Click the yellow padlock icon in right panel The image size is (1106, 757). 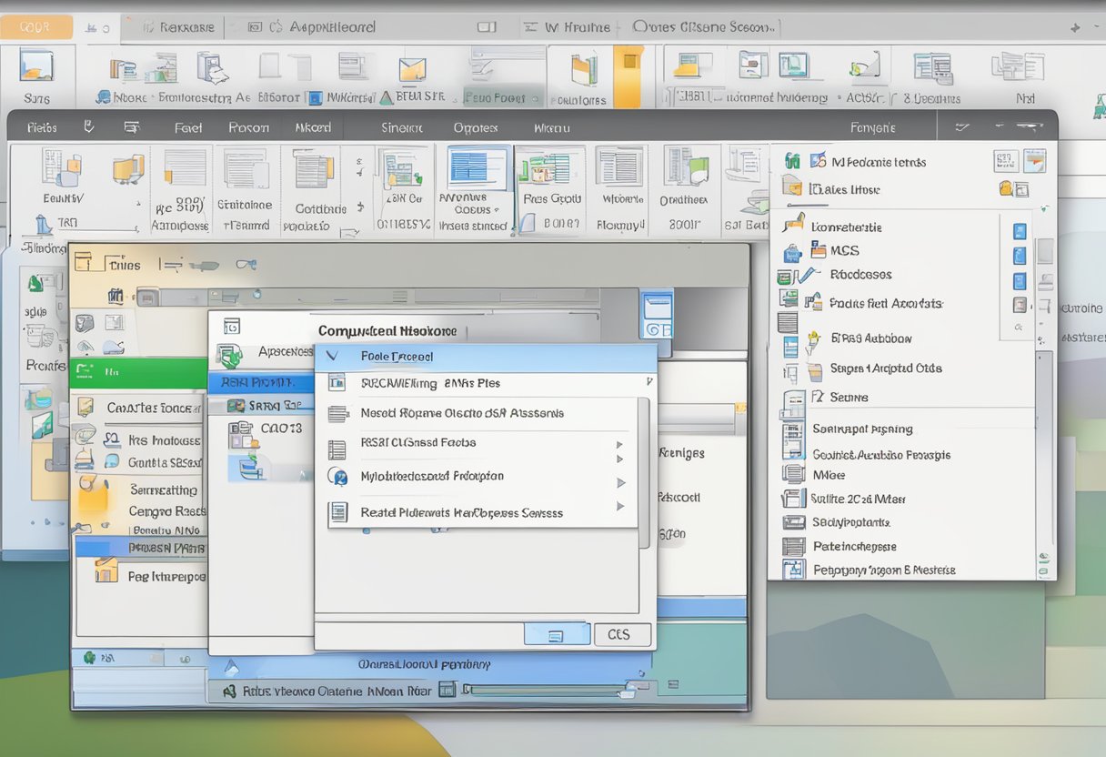click(1008, 189)
